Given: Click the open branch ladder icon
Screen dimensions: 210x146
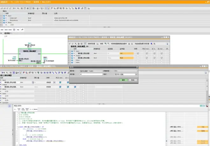Looking at the screenshot, I should (17, 30).
